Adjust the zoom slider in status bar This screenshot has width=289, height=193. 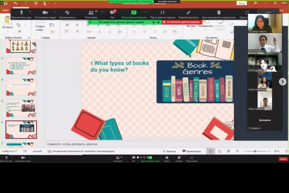(255, 151)
